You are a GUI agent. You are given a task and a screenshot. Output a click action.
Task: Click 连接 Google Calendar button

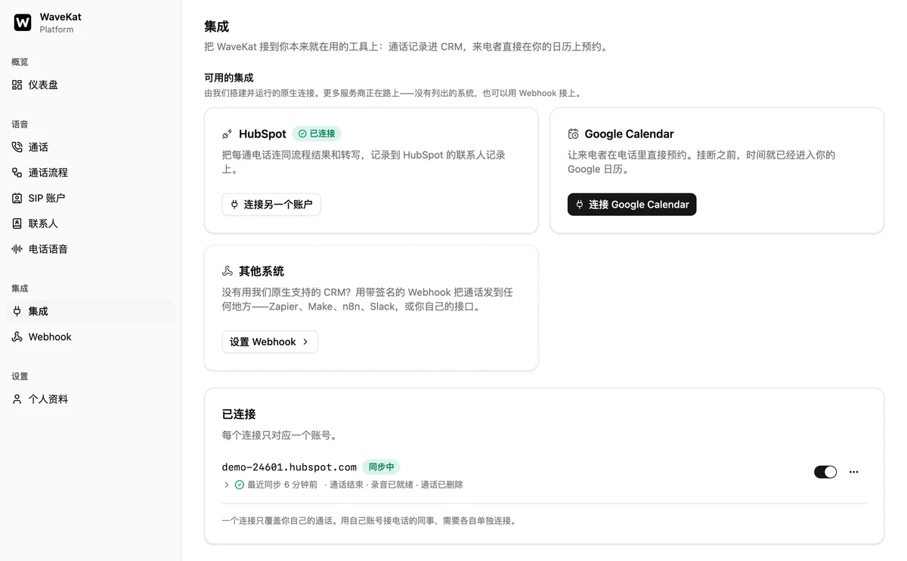point(632,205)
